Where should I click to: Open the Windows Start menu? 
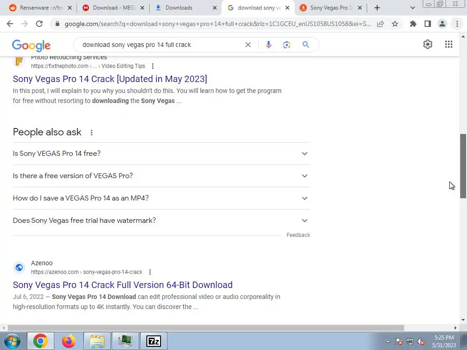(x=12, y=341)
